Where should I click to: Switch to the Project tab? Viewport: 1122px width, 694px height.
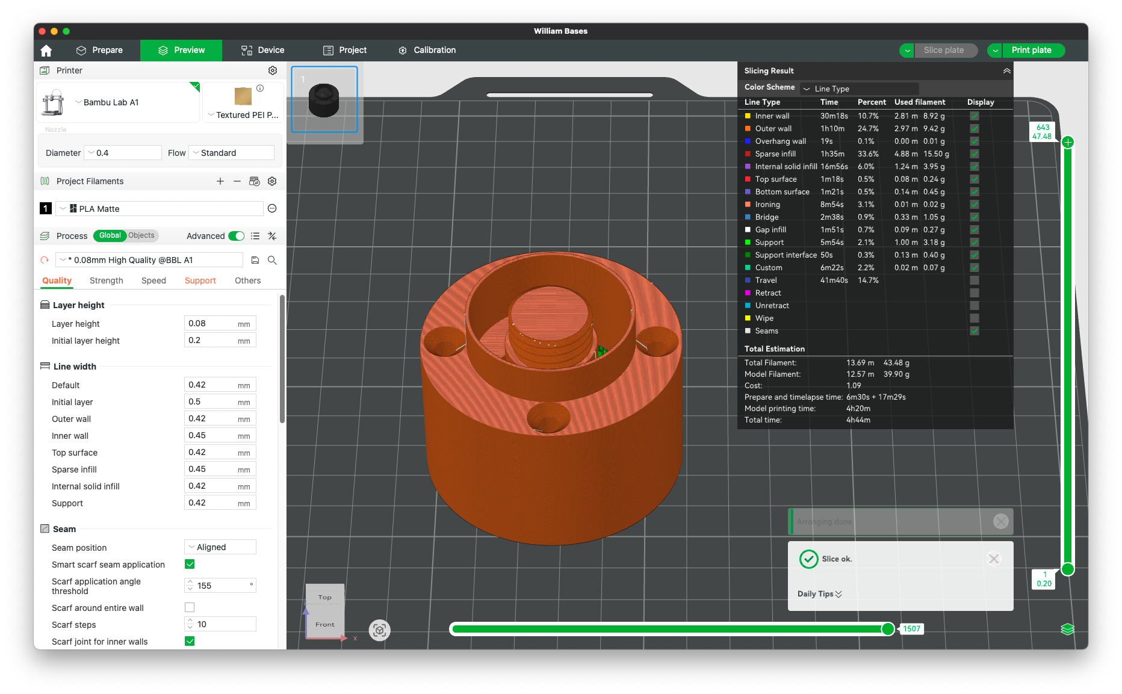pos(345,50)
